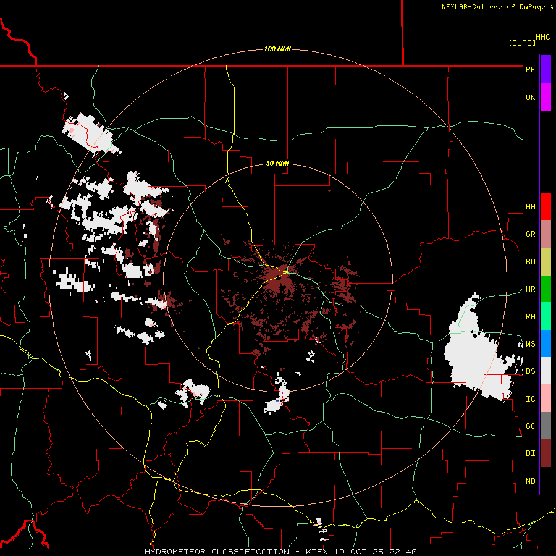Click the HR legend label

click(530, 289)
